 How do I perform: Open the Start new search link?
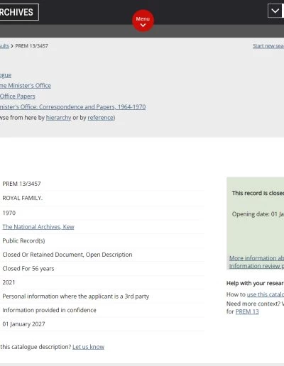268,46
